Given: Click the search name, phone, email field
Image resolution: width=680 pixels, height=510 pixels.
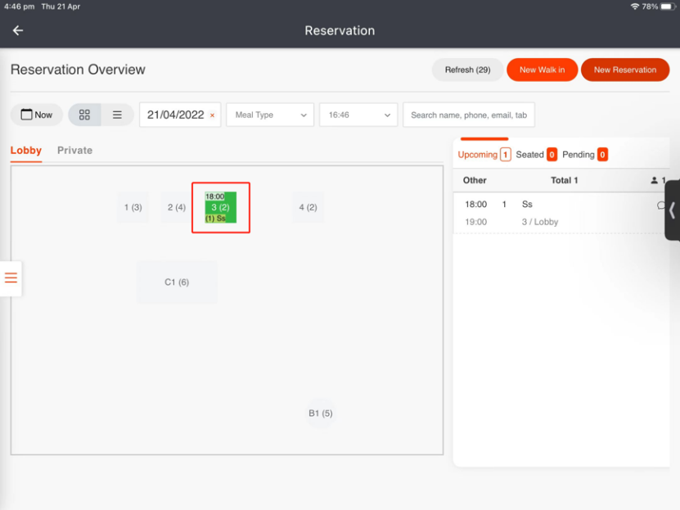Looking at the screenshot, I should (x=469, y=115).
